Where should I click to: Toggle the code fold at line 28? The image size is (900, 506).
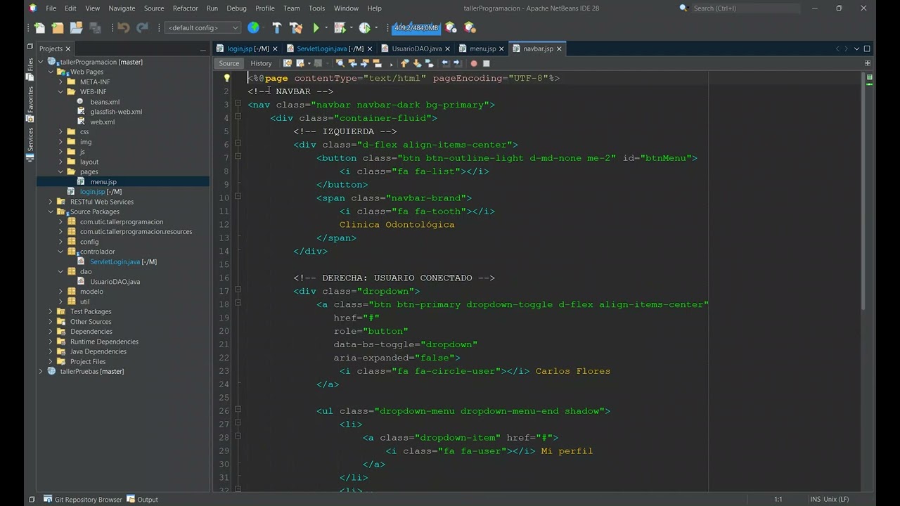point(238,437)
